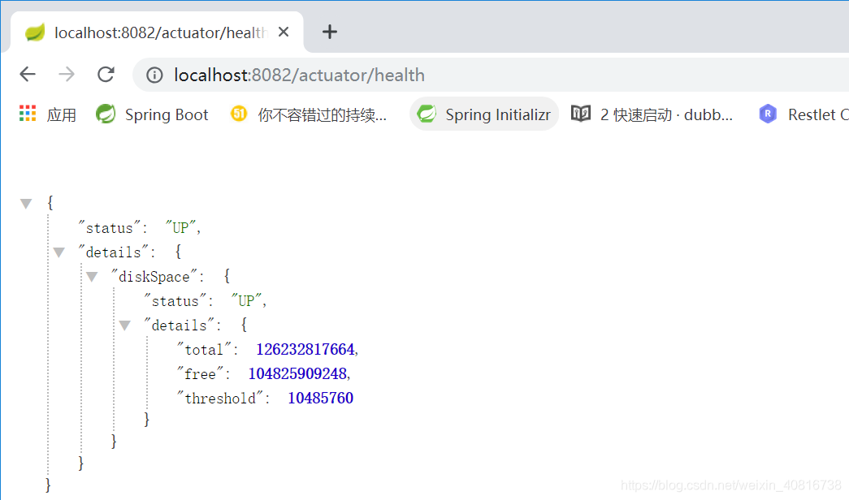This screenshot has width=849, height=500.
Task: Click the value 10485760
Action: (x=321, y=399)
